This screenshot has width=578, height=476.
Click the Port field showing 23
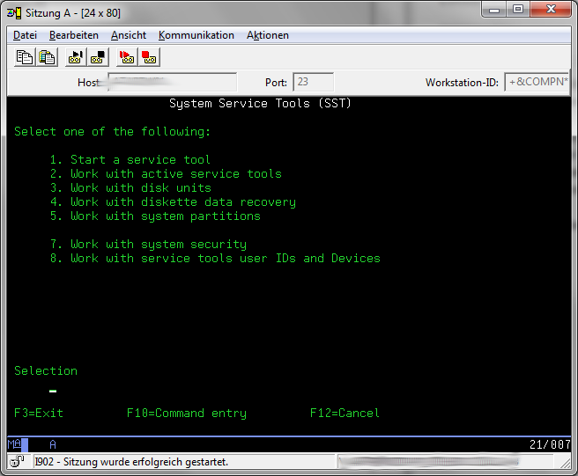point(312,83)
